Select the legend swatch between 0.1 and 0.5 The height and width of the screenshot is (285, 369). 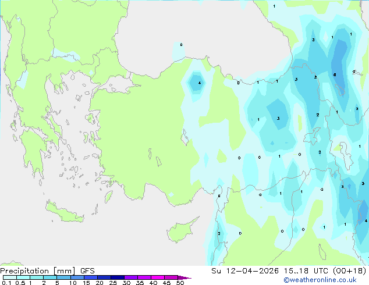[x=10, y=277]
